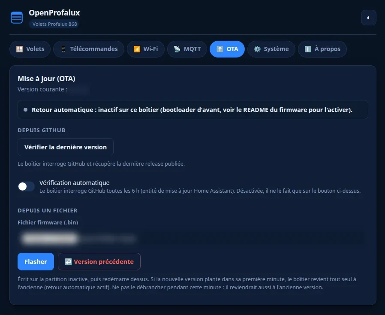This screenshot has width=385, height=315.
Task: Click the satellite dish icon in MQTT tab
Action: point(177,49)
